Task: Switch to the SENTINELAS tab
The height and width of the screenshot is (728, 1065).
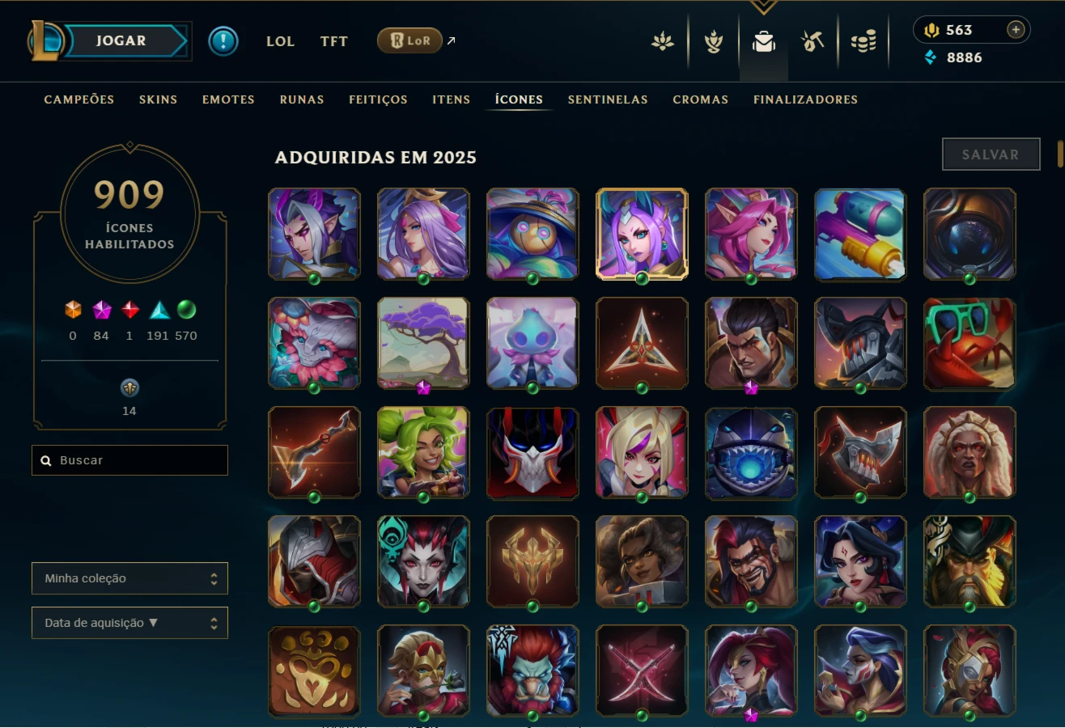Action: tap(608, 99)
